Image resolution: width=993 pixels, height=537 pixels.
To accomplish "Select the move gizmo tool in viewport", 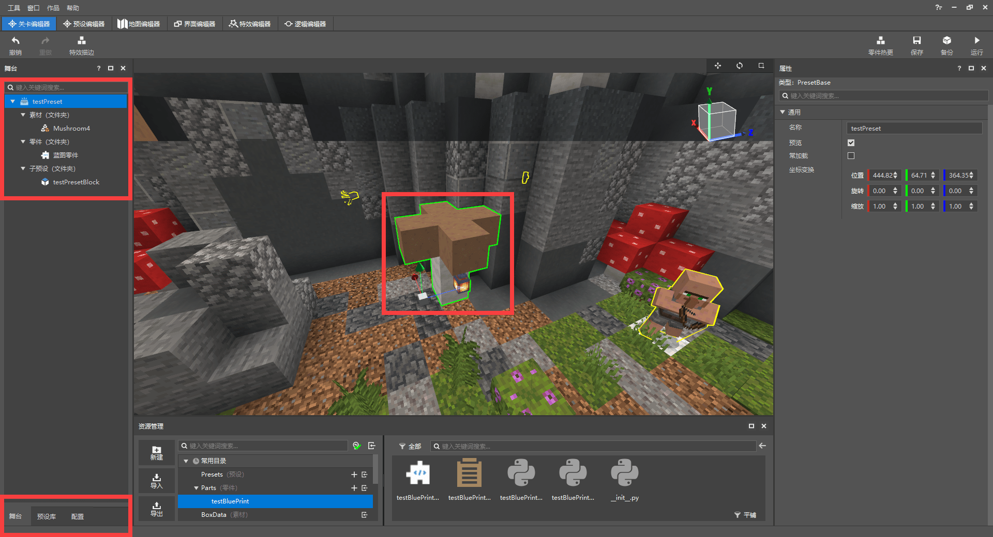I will click(718, 66).
